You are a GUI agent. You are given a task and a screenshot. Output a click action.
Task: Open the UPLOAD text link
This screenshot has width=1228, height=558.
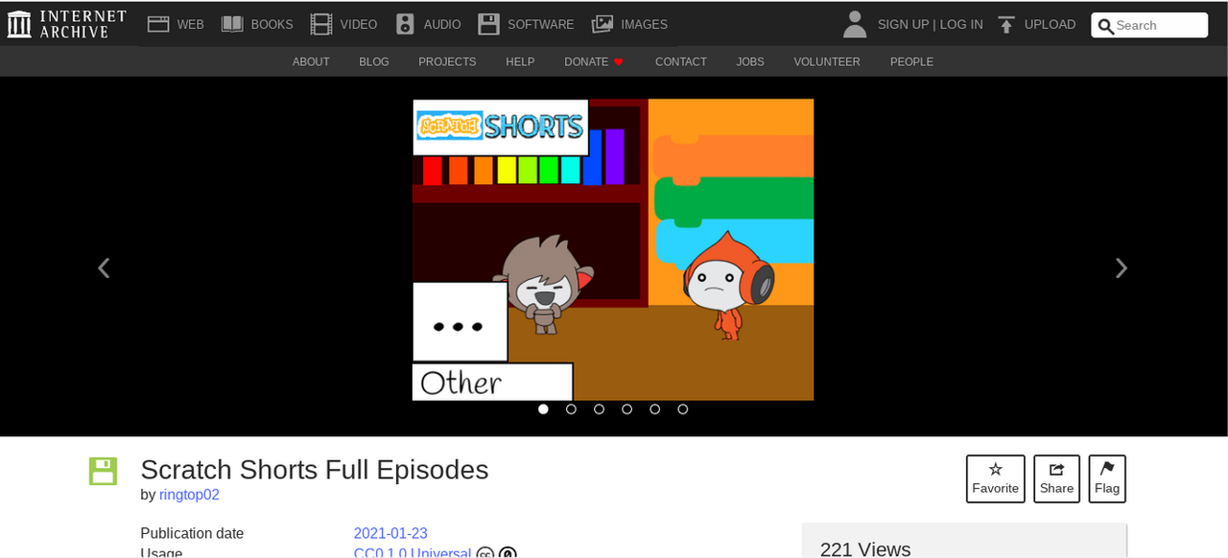pyautogui.click(x=1050, y=25)
